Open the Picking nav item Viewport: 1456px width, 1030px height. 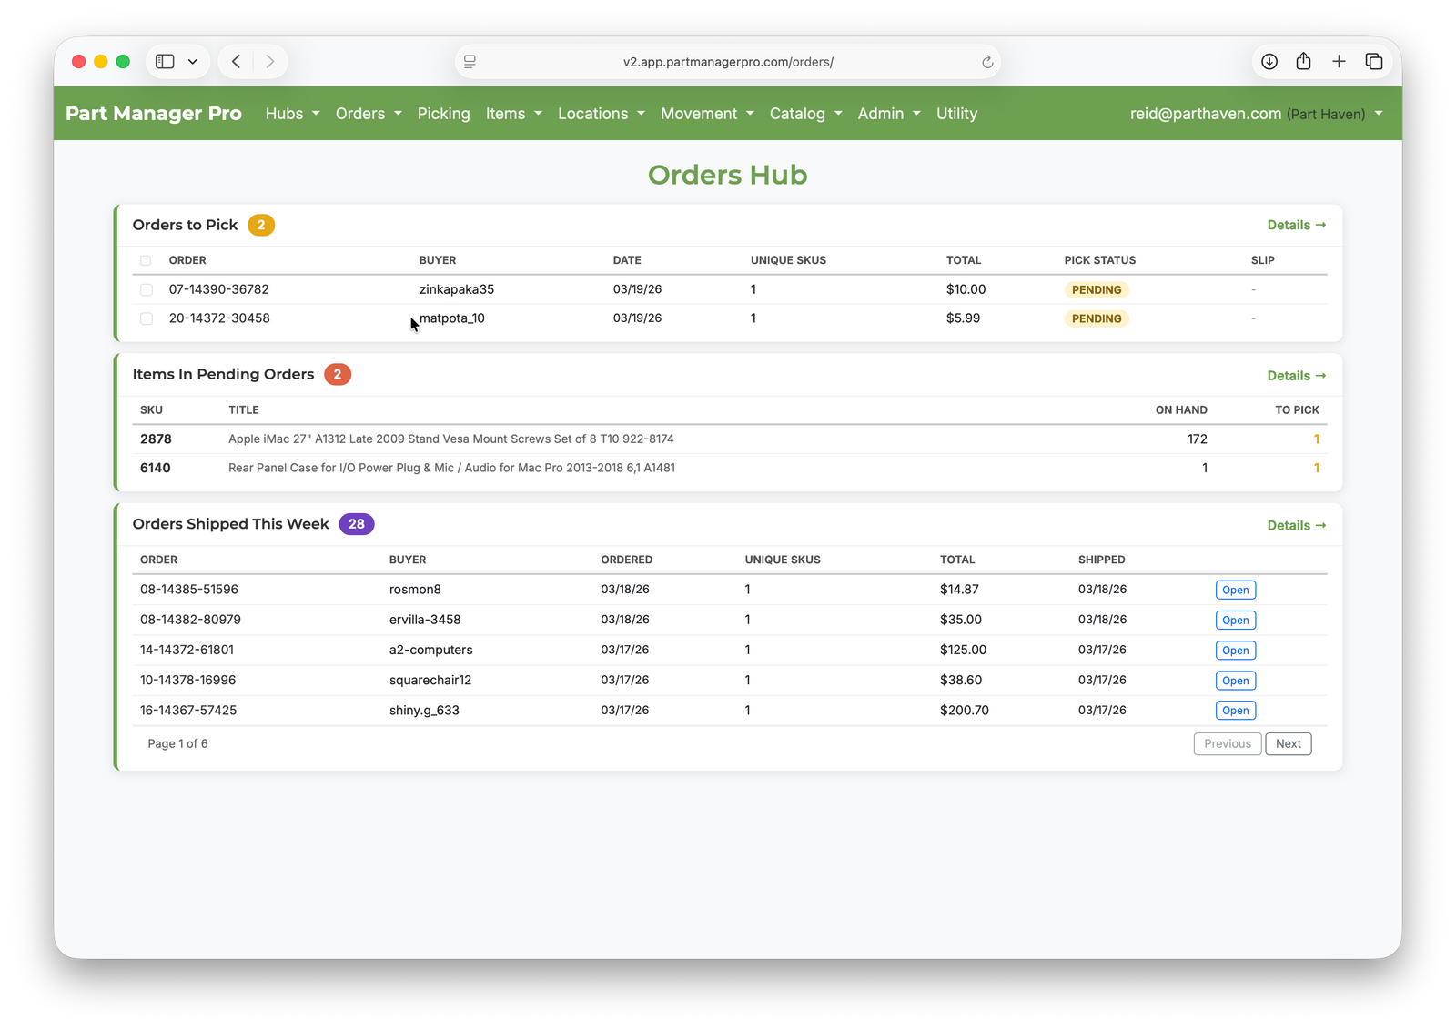444,114
